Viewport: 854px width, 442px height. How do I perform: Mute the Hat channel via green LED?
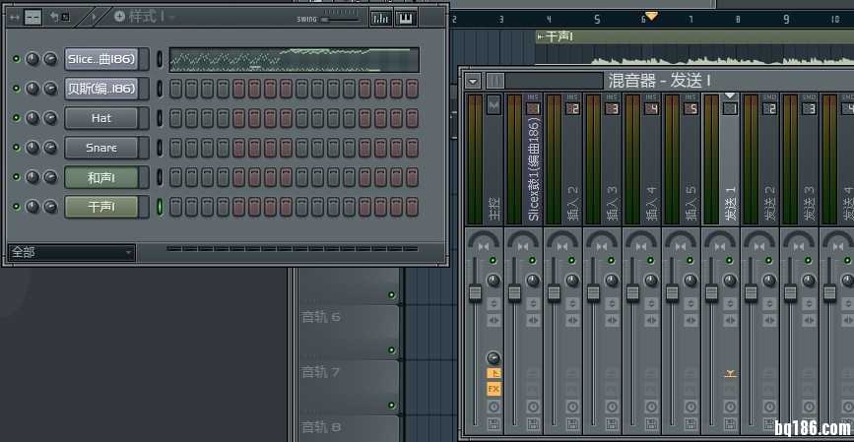[16, 118]
